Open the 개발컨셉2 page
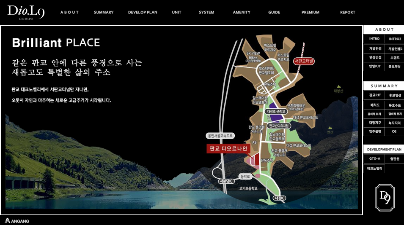404x225 pixels. 395,48
